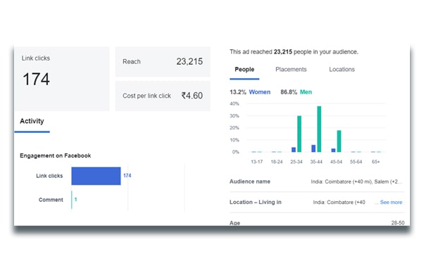Click the thin Comment engagement bar

pyautogui.click(x=72, y=200)
